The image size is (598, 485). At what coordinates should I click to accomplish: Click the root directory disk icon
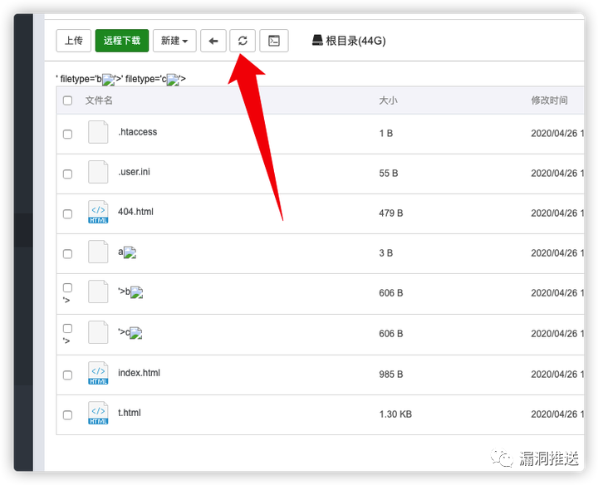(x=317, y=41)
